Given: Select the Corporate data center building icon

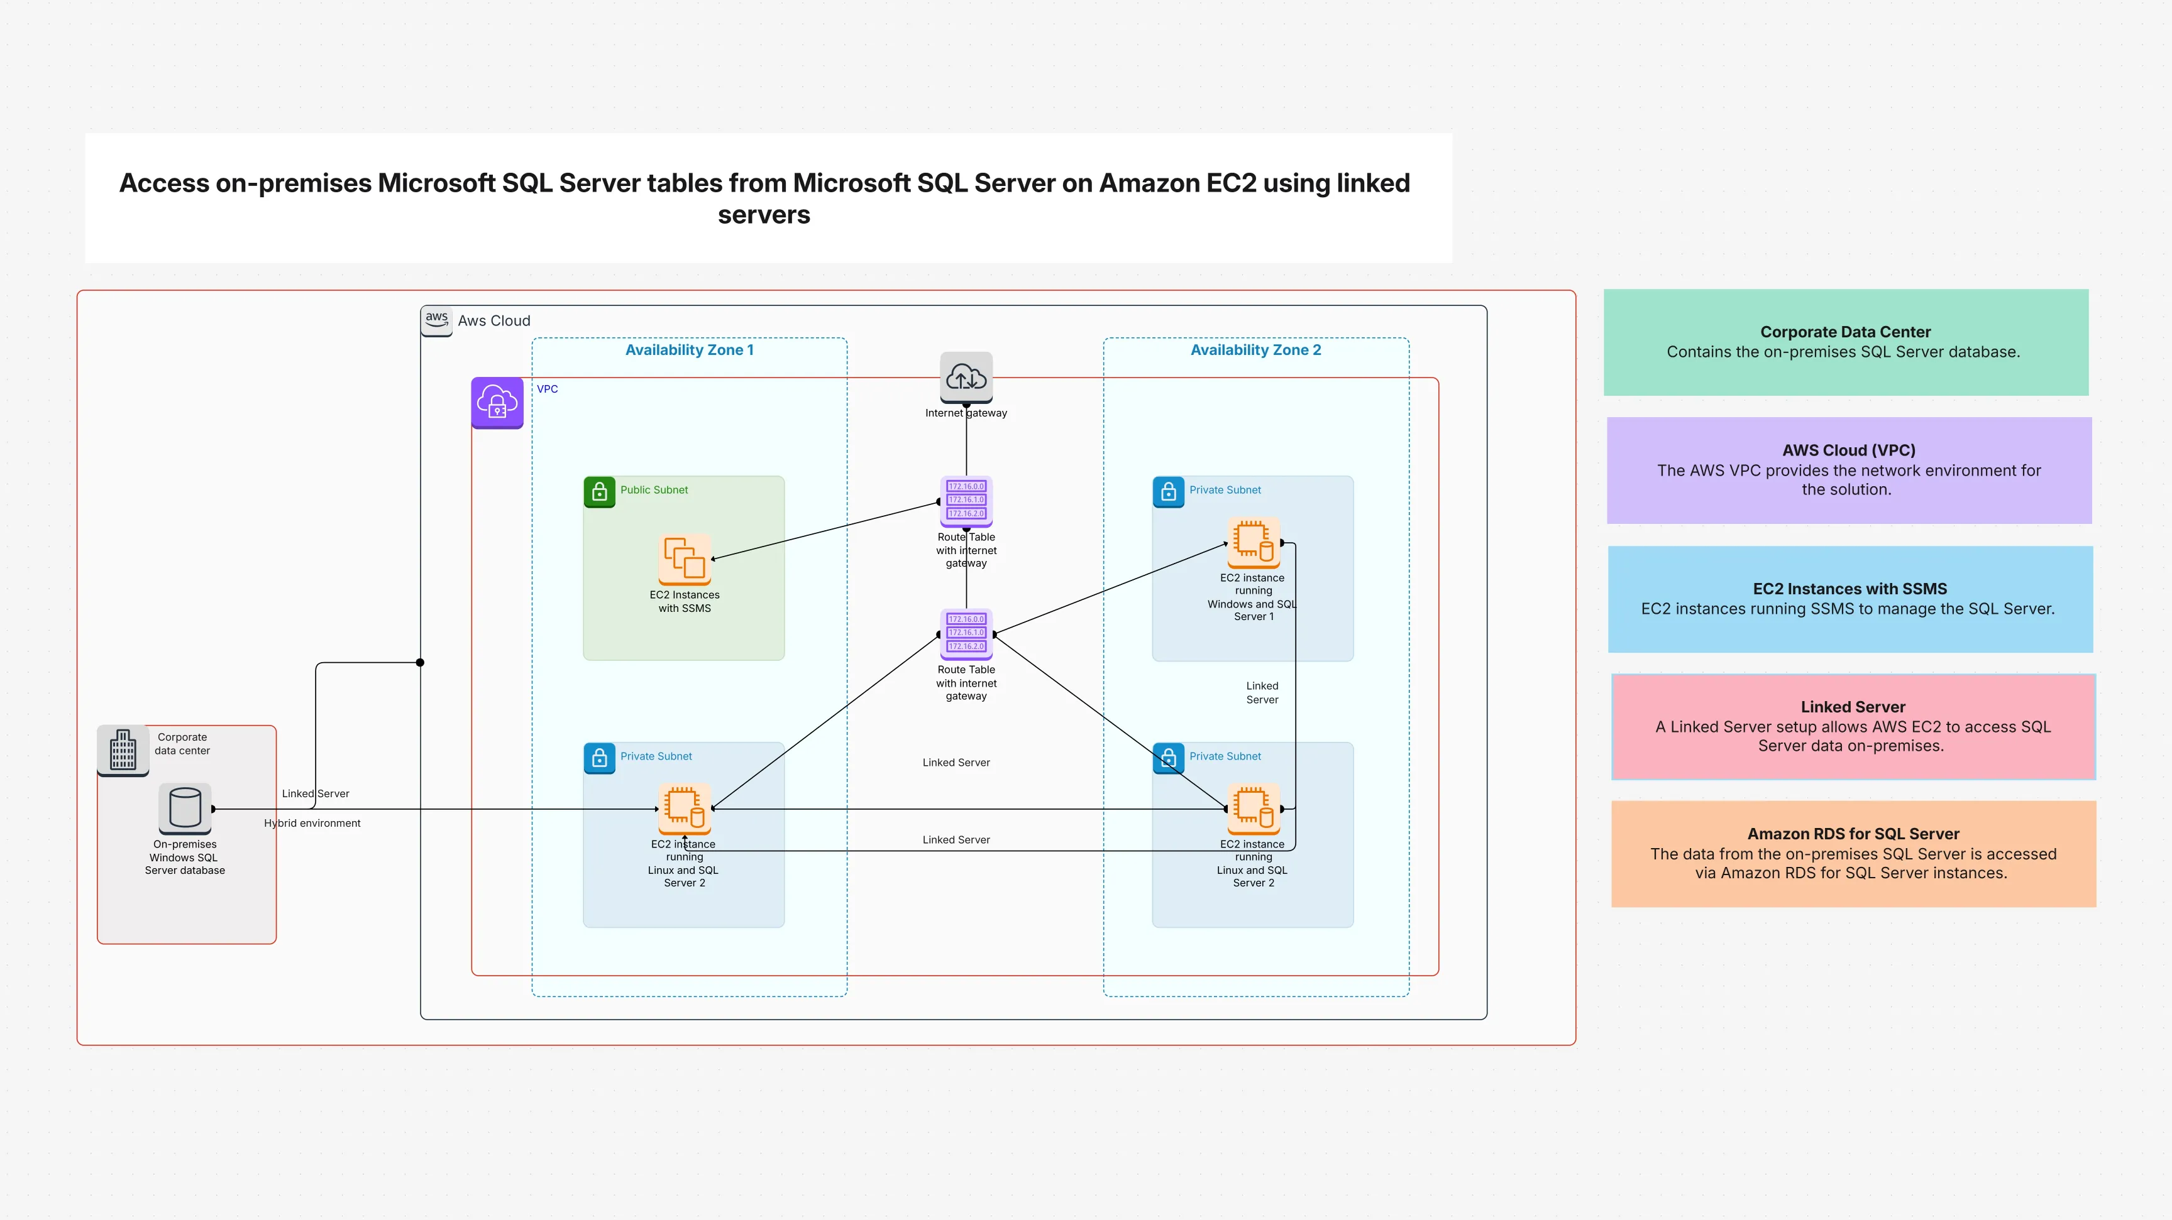Looking at the screenshot, I should tap(123, 750).
